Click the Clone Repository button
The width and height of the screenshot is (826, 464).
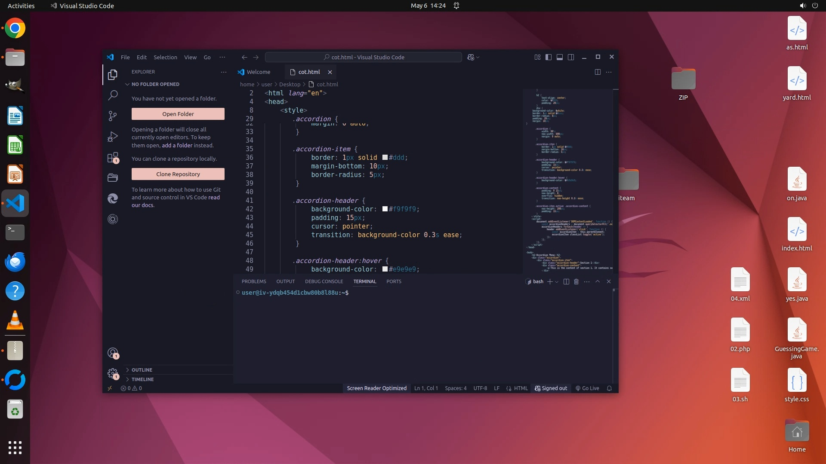(178, 174)
